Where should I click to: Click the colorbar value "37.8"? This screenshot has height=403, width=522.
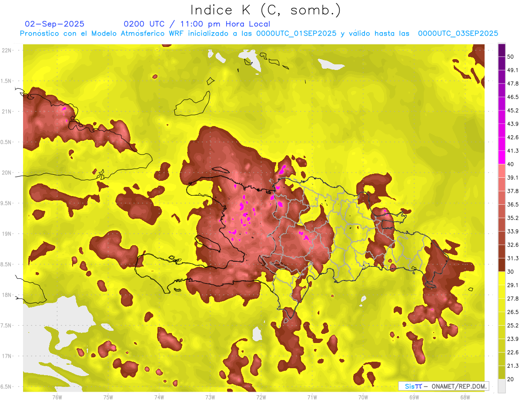tap(512, 191)
